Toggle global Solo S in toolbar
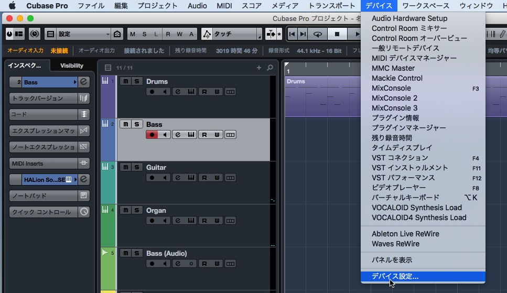This screenshot has width=507, height=293. [144, 34]
